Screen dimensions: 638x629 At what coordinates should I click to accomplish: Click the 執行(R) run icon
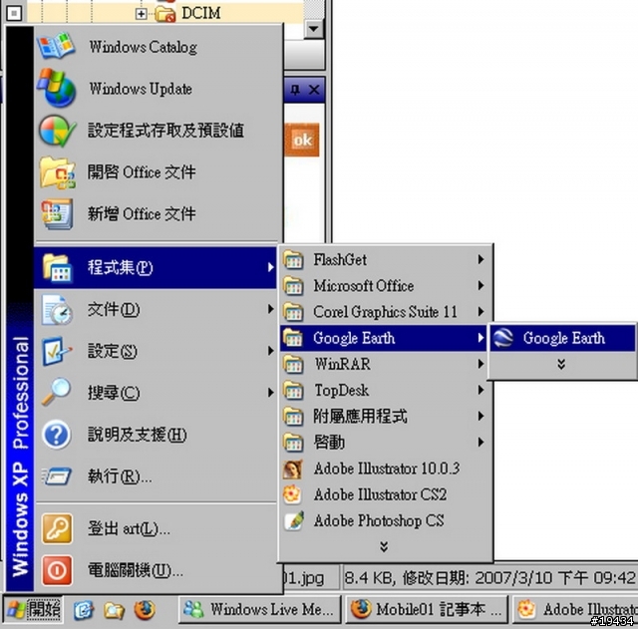(57, 475)
